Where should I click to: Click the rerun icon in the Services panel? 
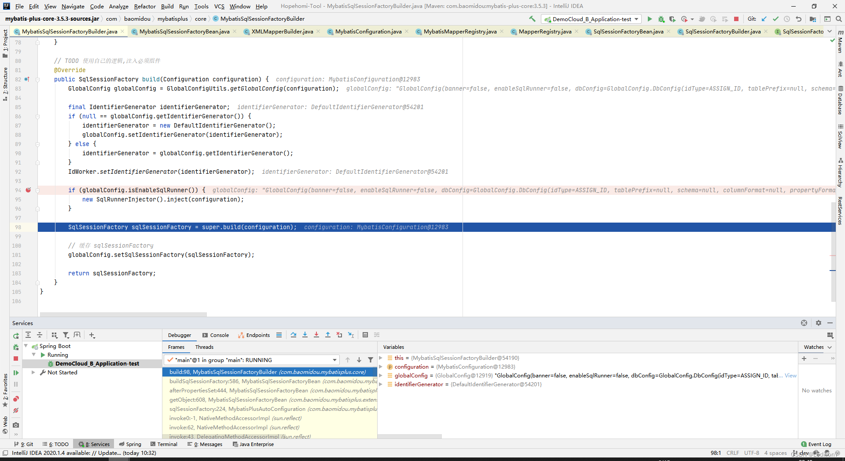[16, 336]
